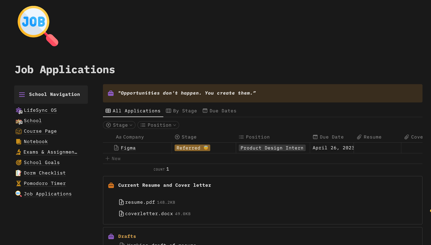Click the JOB magnifying glass page icon
The height and width of the screenshot is (245, 431).
(x=38, y=26)
